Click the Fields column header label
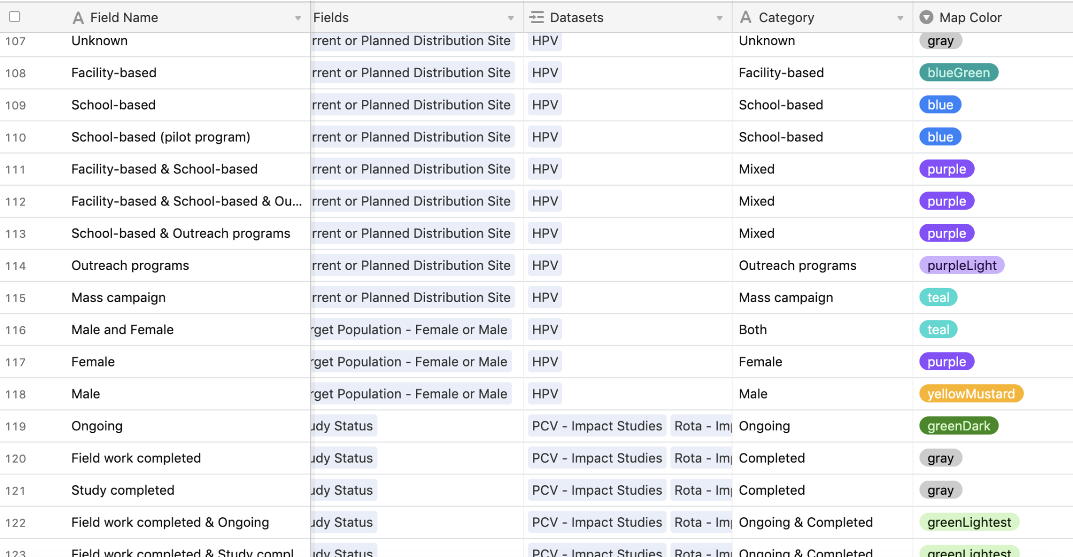 click(x=331, y=18)
